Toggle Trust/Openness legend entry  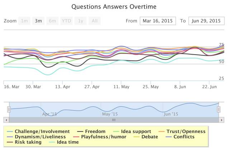186,132
